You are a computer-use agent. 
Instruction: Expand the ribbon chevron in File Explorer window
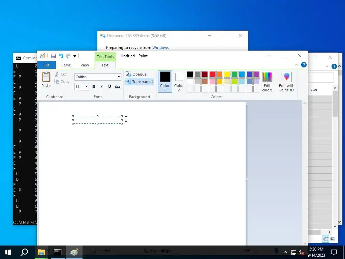(327, 66)
